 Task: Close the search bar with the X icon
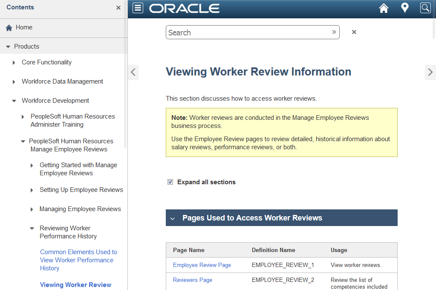tap(354, 32)
